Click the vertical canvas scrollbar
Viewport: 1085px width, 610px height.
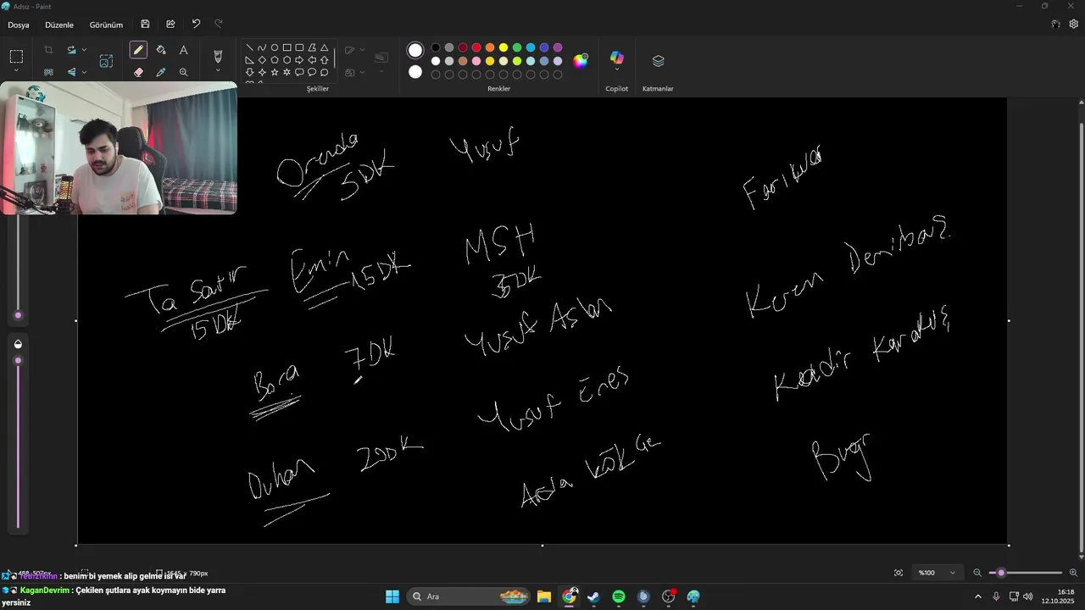1081,339
